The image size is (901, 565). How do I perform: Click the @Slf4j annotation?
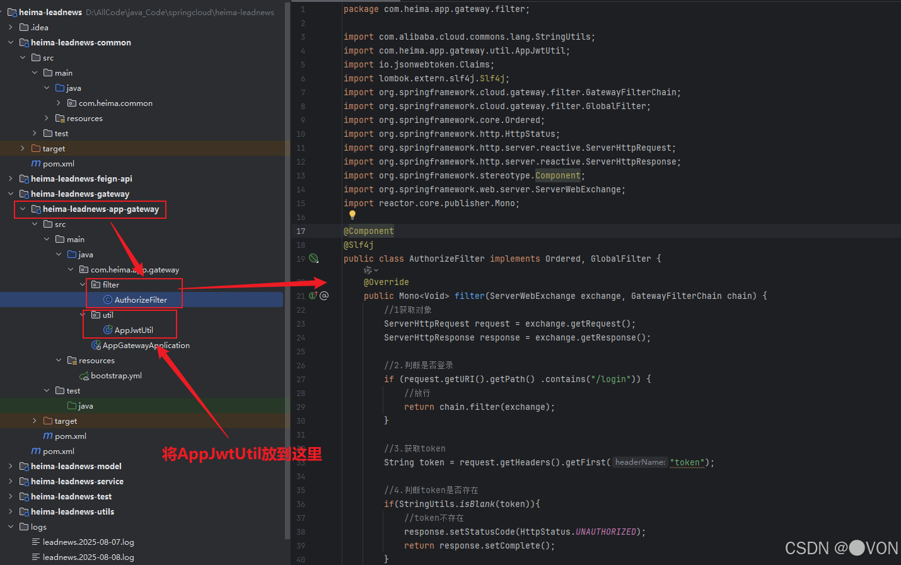359,245
